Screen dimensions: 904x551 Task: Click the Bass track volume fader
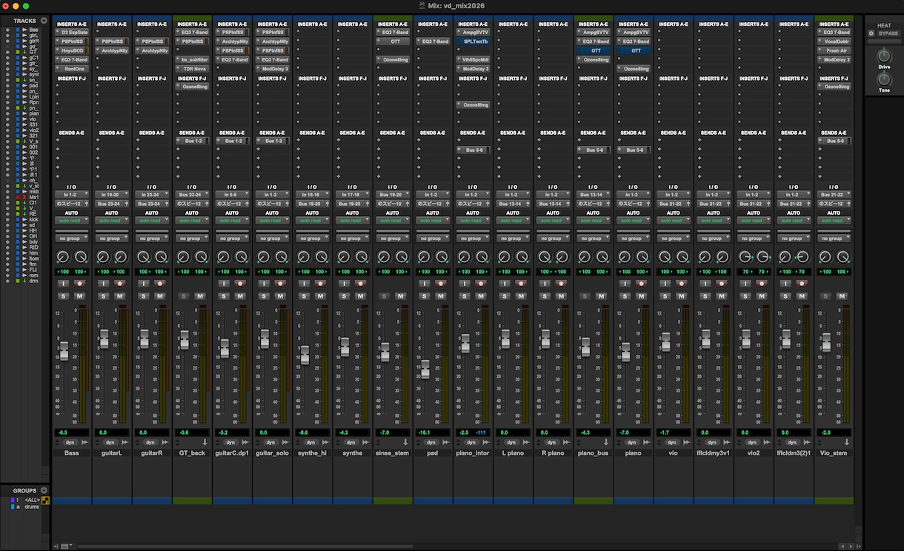(x=64, y=351)
